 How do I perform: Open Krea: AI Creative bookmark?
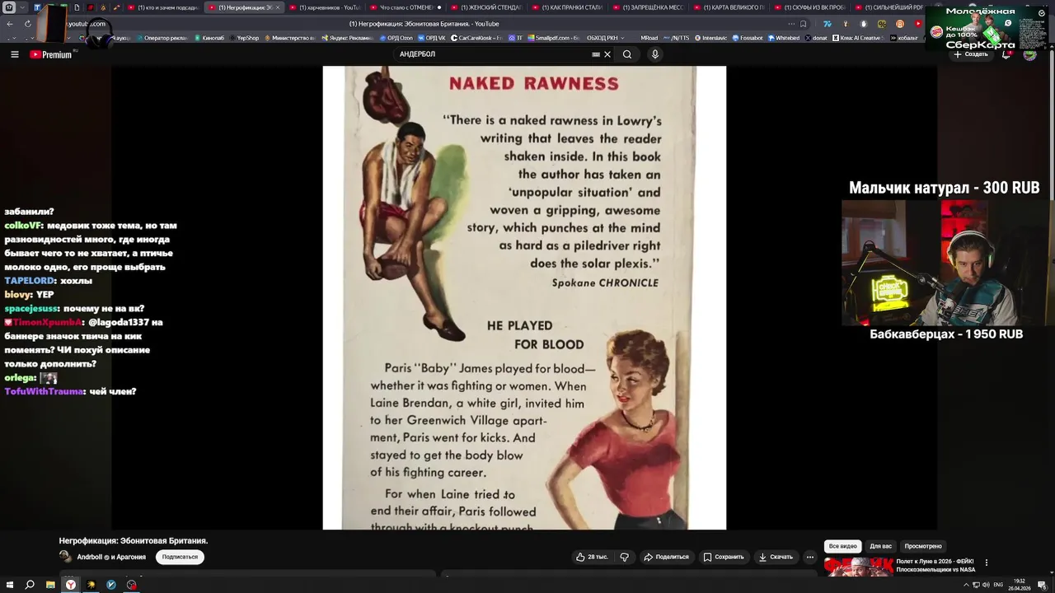point(857,38)
